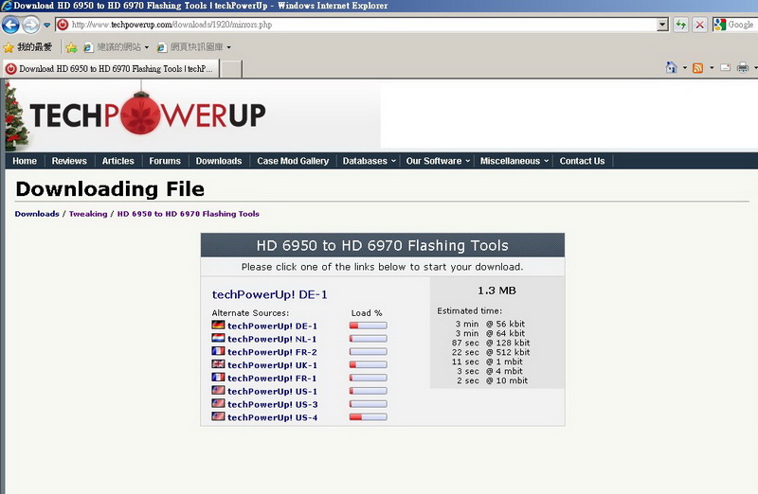The height and width of the screenshot is (494, 758).
Task: Download from techPowerUp! FR-1 mirror
Action: pos(272,379)
